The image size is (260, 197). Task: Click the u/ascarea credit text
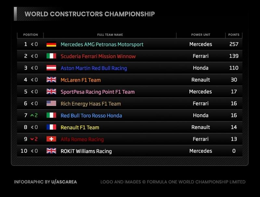click(64, 182)
